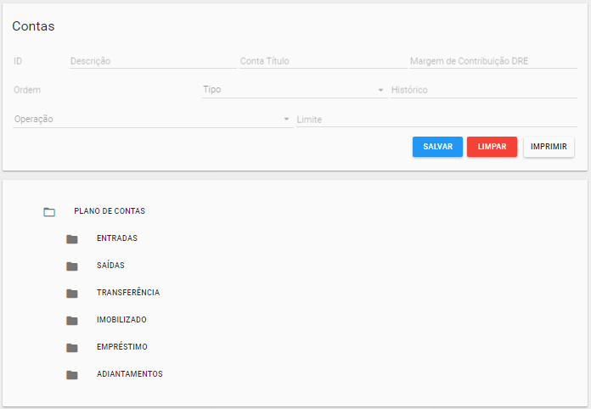Focus the Descrição input field
Image resolution: width=591 pixels, height=409 pixels.
point(152,61)
